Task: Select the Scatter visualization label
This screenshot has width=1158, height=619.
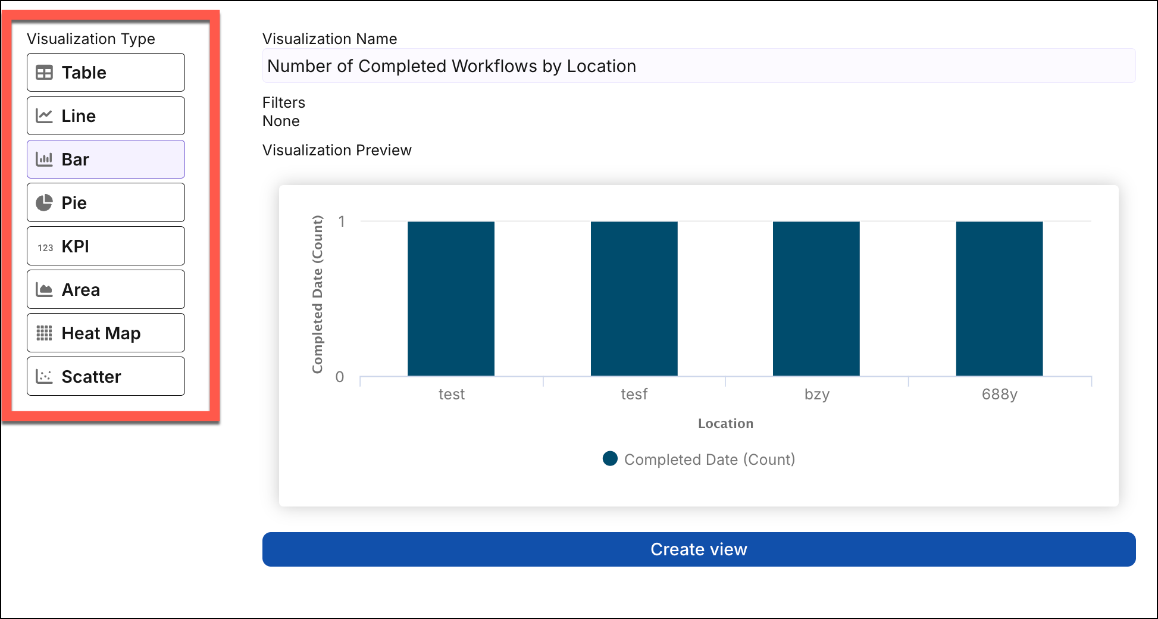Action: tap(91, 377)
